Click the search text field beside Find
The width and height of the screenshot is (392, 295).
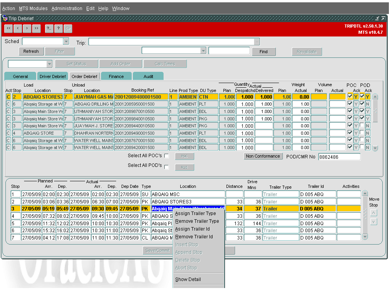[229, 51]
